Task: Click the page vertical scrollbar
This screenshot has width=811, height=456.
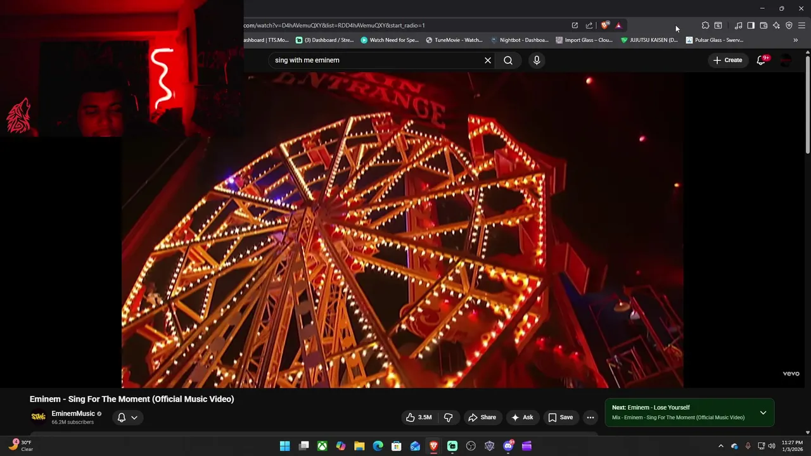Action: click(807, 104)
